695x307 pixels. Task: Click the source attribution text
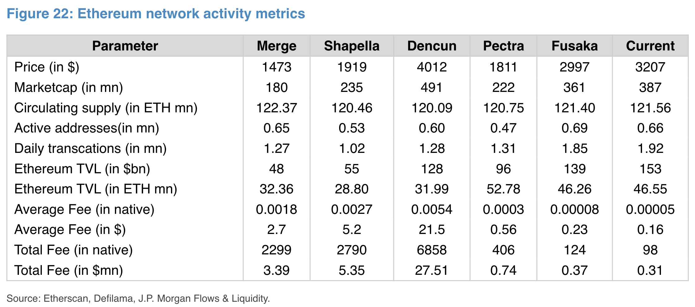click(x=138, y=298)
